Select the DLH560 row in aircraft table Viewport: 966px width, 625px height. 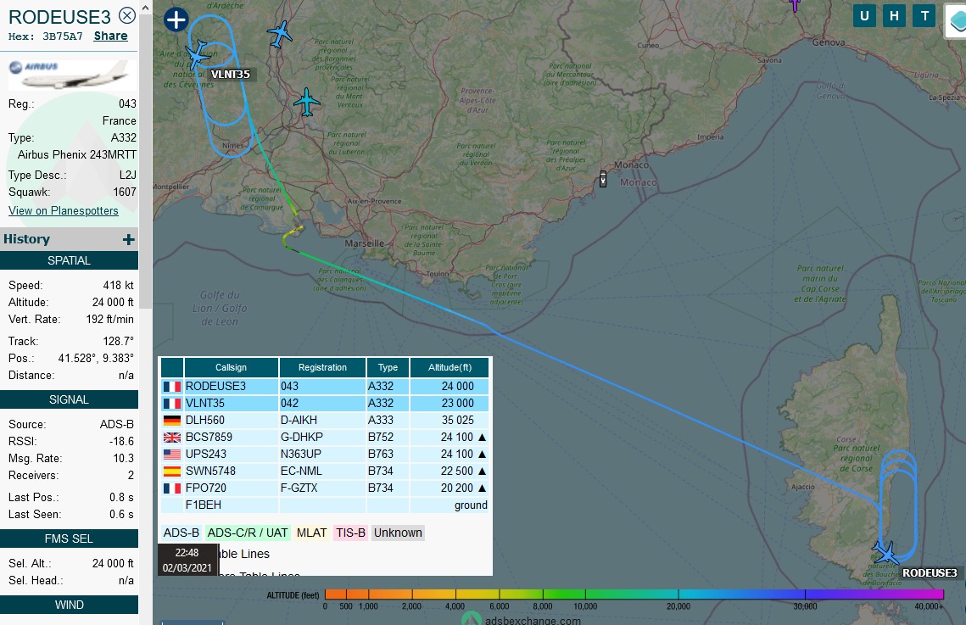point(325,420)
